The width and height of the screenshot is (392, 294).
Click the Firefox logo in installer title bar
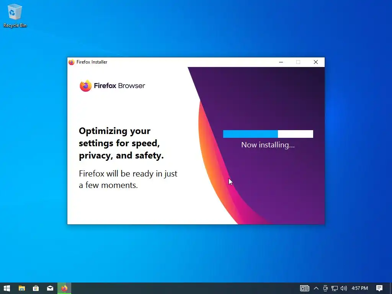72,62
